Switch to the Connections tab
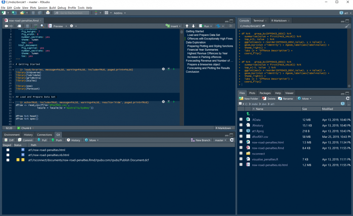Image resolution: width=353 pixels, height=216 pixels. [44, 135]
